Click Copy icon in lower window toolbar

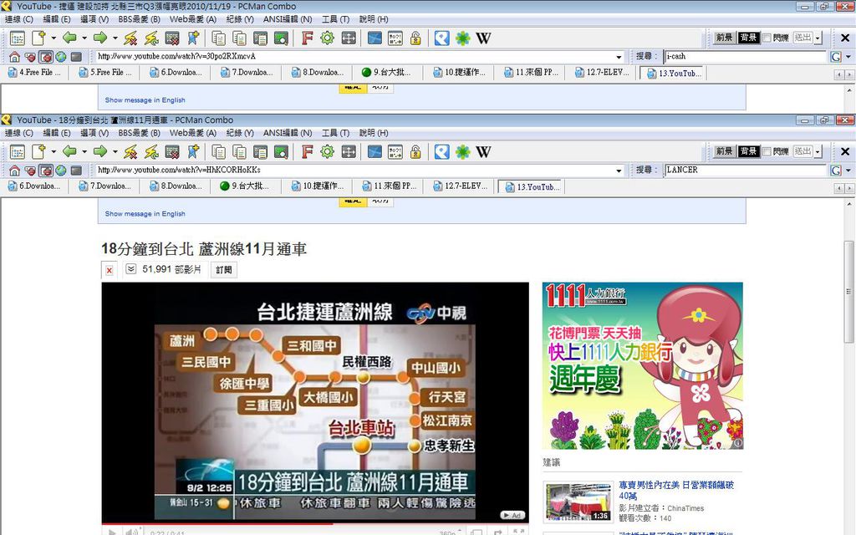[219, 152]
